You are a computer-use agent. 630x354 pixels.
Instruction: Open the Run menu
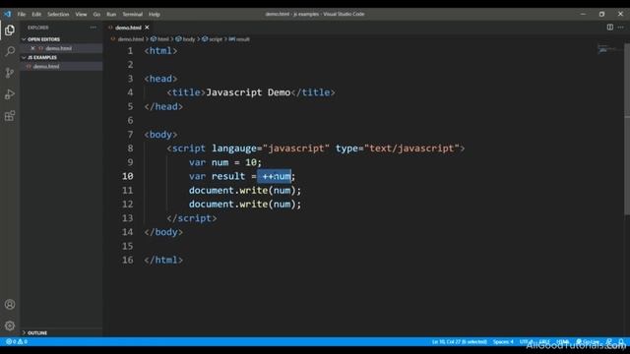pos(111,14)
